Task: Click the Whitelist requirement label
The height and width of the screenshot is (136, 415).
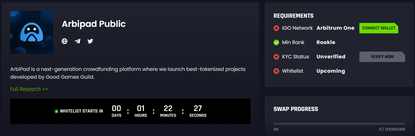Action: [293, 71]
